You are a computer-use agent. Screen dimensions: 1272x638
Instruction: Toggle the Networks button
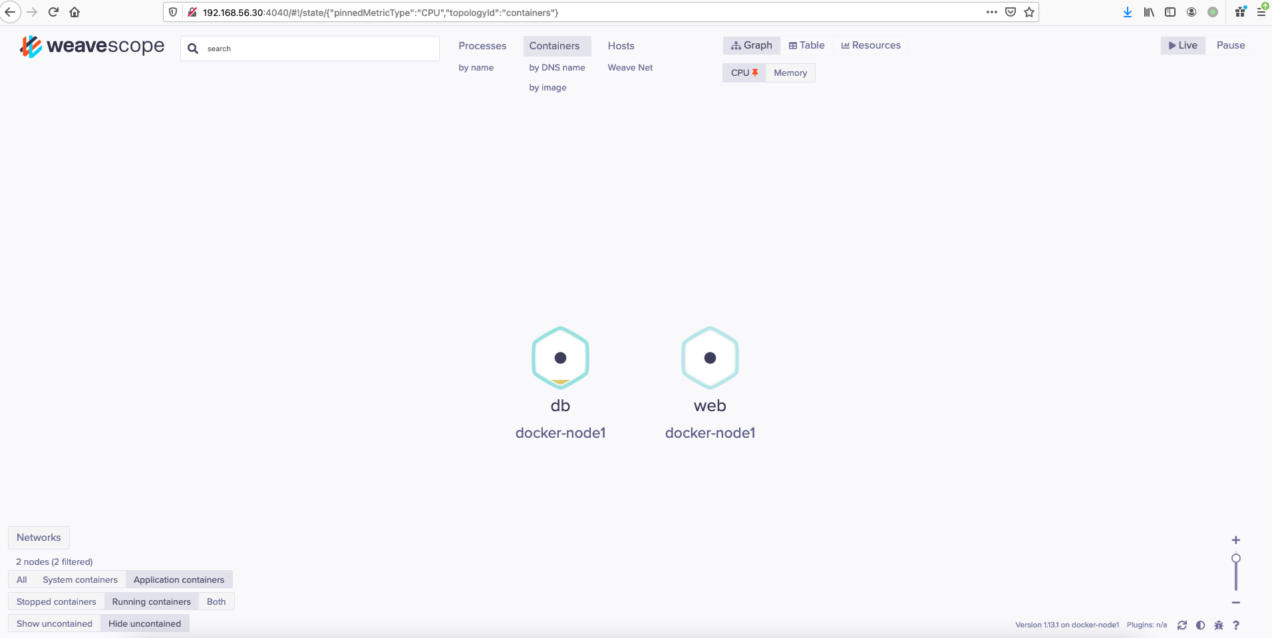(x=39, y=538)
